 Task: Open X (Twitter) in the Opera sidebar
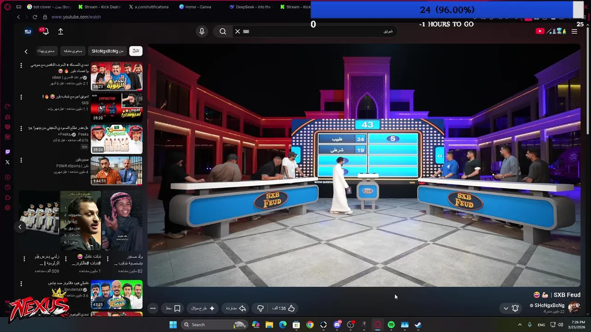7,162
